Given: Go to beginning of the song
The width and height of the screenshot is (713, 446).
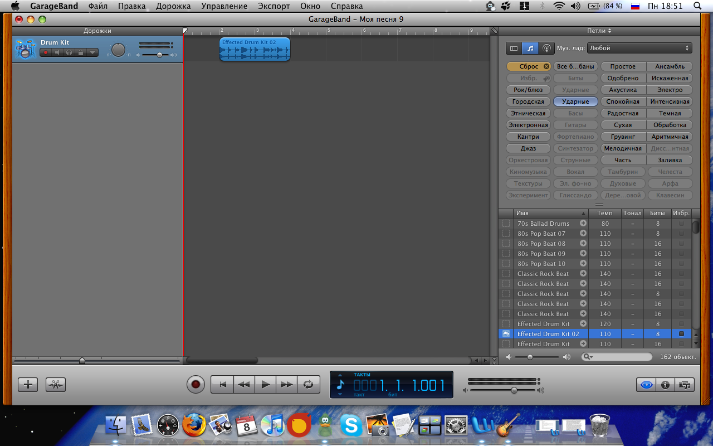Looking at the screenshot, I should pyautogui.click(x=222, y=384).
